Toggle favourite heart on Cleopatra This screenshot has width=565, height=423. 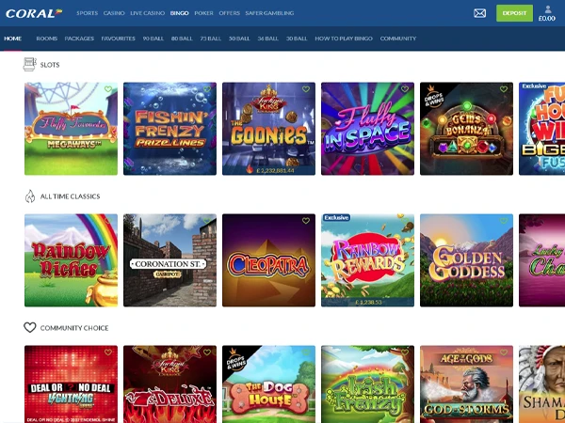click(306, 221)
